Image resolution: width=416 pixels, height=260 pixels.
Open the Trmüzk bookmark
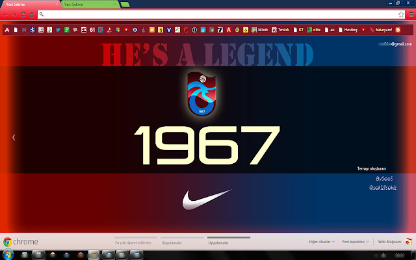pos(280,30)
